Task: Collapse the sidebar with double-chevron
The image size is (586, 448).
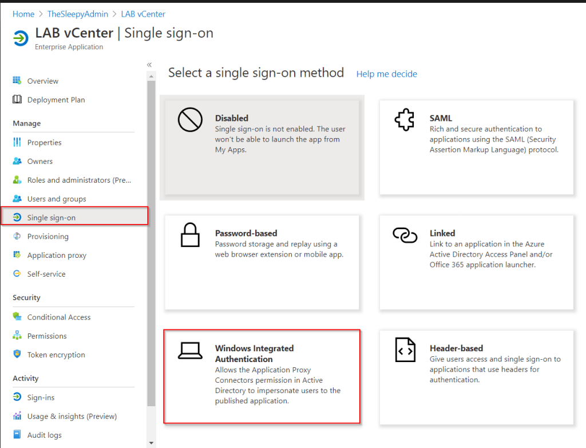Action: [149, 65]
